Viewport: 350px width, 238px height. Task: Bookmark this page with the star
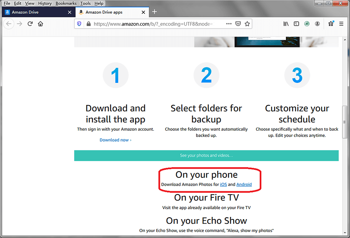tap(247, 24)
